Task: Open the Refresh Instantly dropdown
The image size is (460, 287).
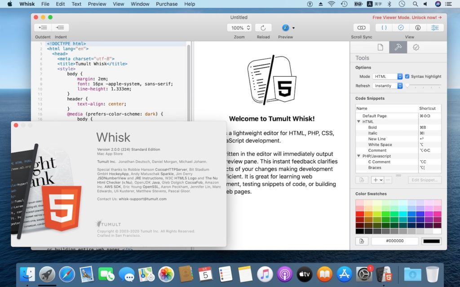Action: coord(388,86)
